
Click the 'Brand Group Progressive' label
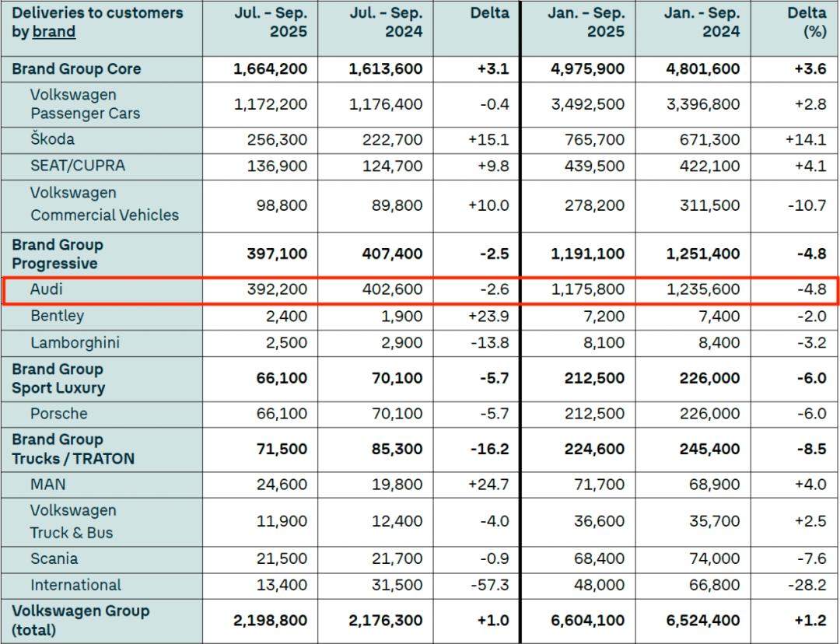(58, 254)
